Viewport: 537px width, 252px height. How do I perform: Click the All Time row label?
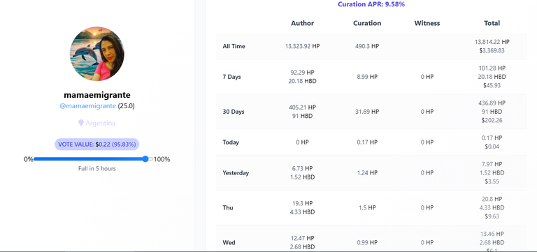(x=234, y=46)
